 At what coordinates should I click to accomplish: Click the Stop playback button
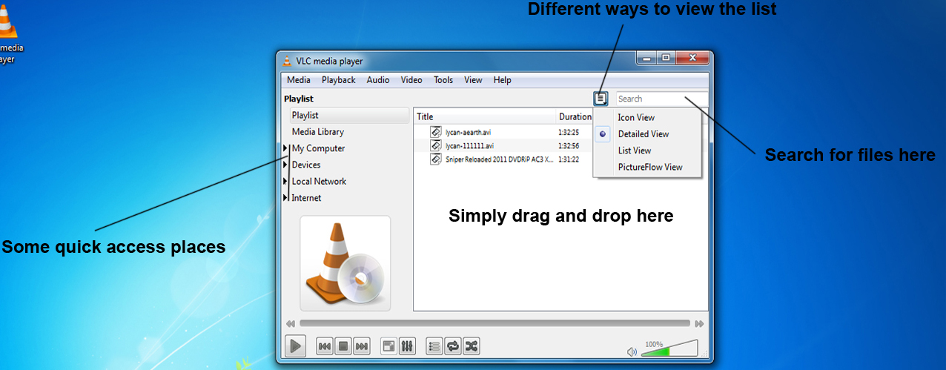(x=343, y=346)
